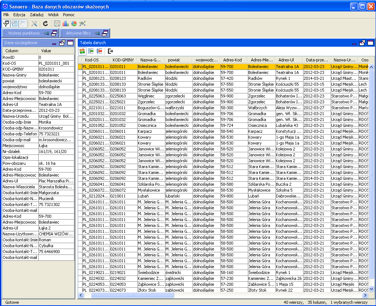Click the 40 wierszy status bar text
This screenshot has height=306, width=376.
tap(294, 302)
